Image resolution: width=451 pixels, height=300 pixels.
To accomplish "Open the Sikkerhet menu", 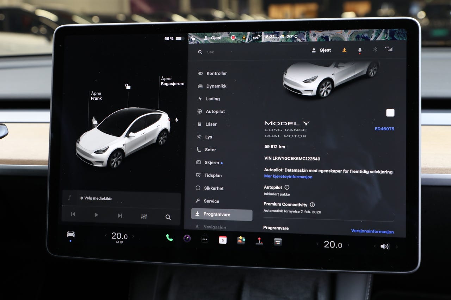I will [209, 188].
